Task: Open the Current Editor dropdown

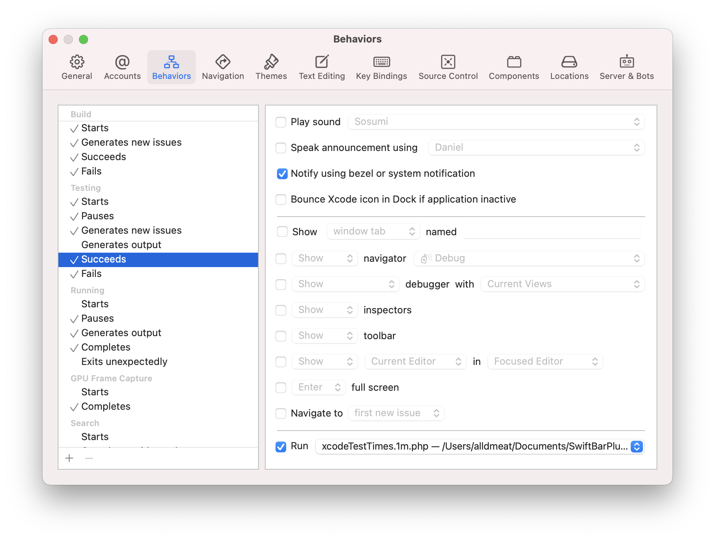Action: click(x=415, y=362)
